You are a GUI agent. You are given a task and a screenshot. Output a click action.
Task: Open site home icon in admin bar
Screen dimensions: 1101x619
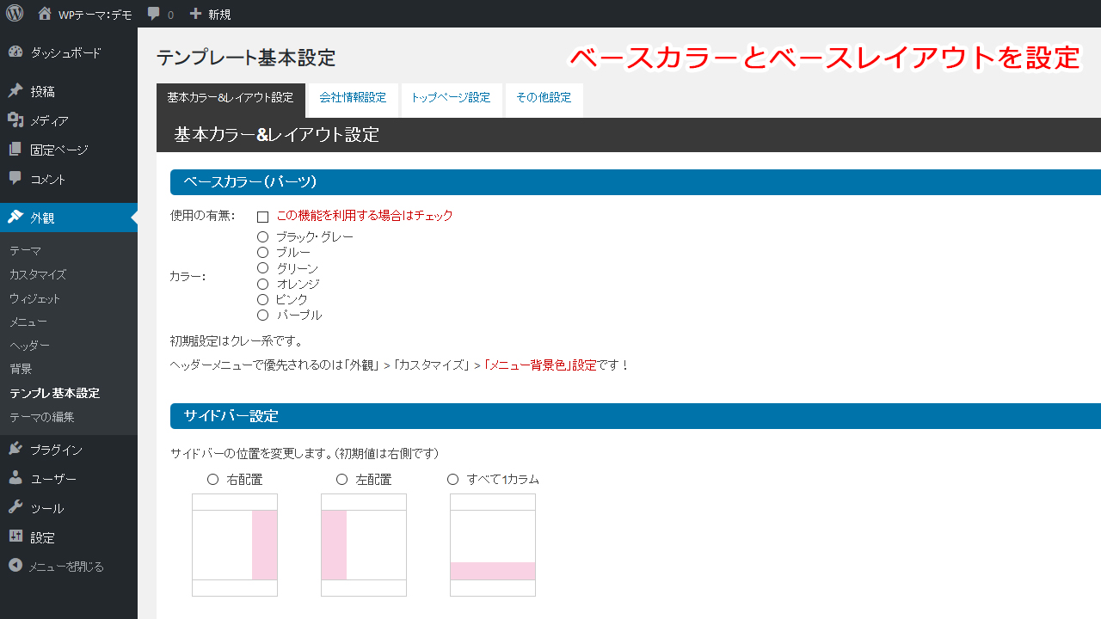click(45, 14)
